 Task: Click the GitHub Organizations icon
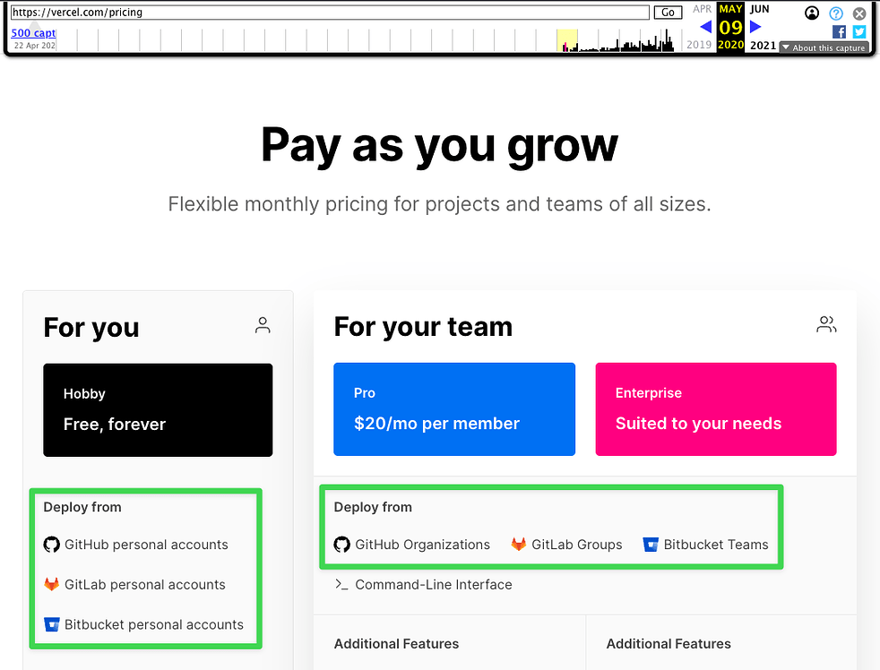341,545
